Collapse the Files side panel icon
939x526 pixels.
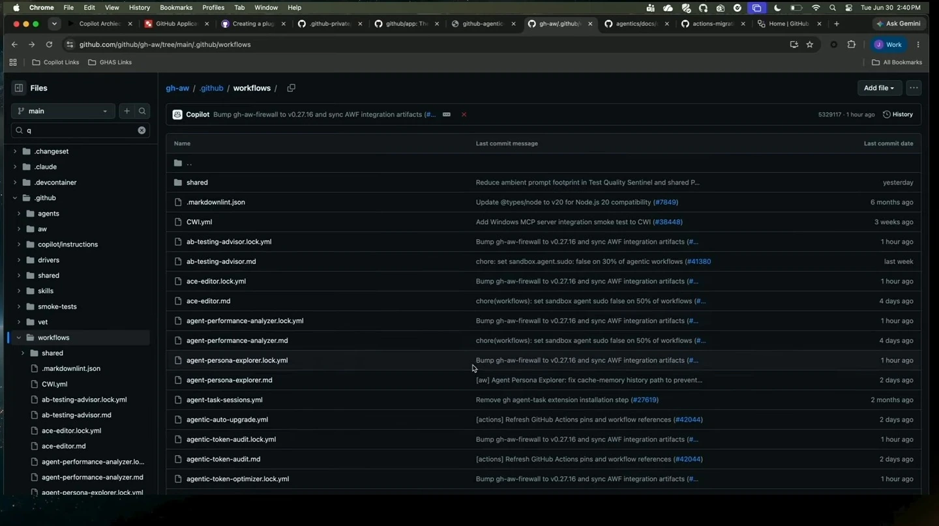tap(19, 88)
